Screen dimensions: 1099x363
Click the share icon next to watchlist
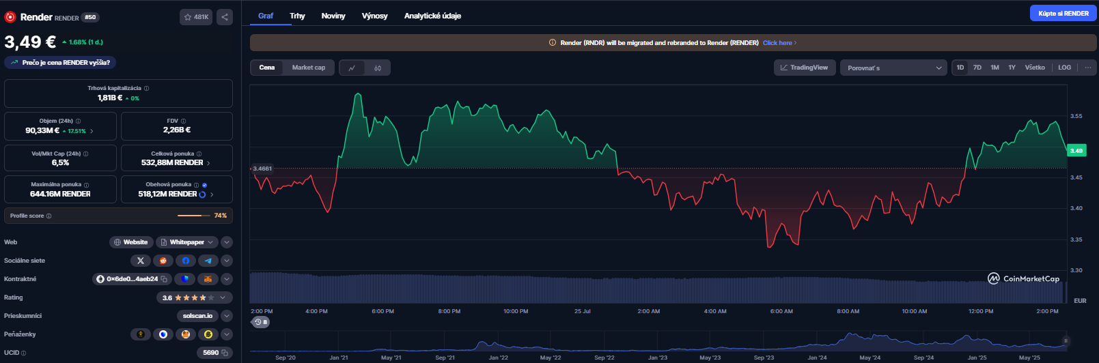225,17
